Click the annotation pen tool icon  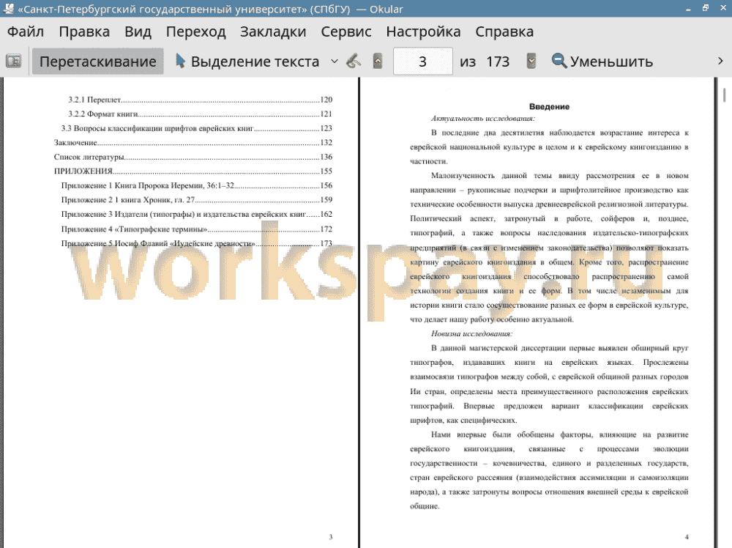tap(354, 62)
